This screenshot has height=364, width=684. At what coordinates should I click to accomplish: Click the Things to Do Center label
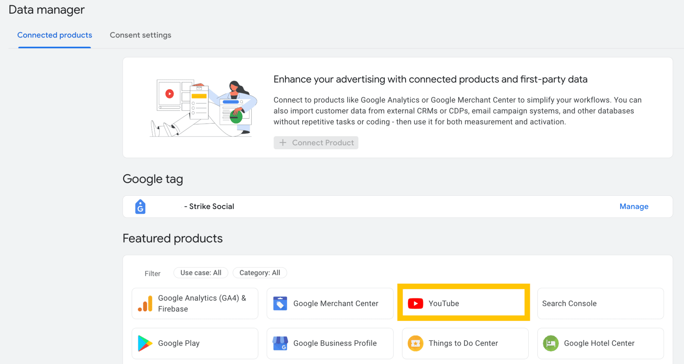463,343
